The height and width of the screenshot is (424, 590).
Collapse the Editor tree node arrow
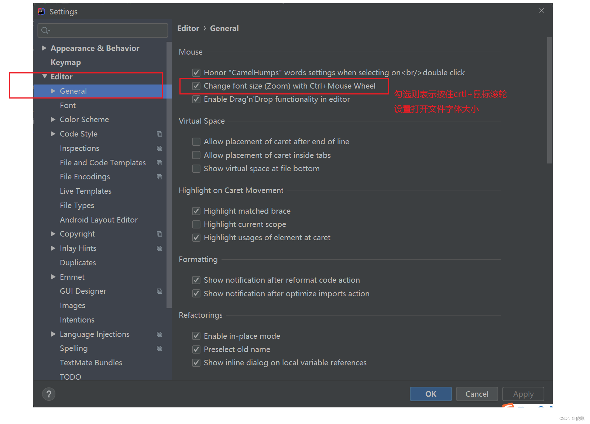[45, 76]
